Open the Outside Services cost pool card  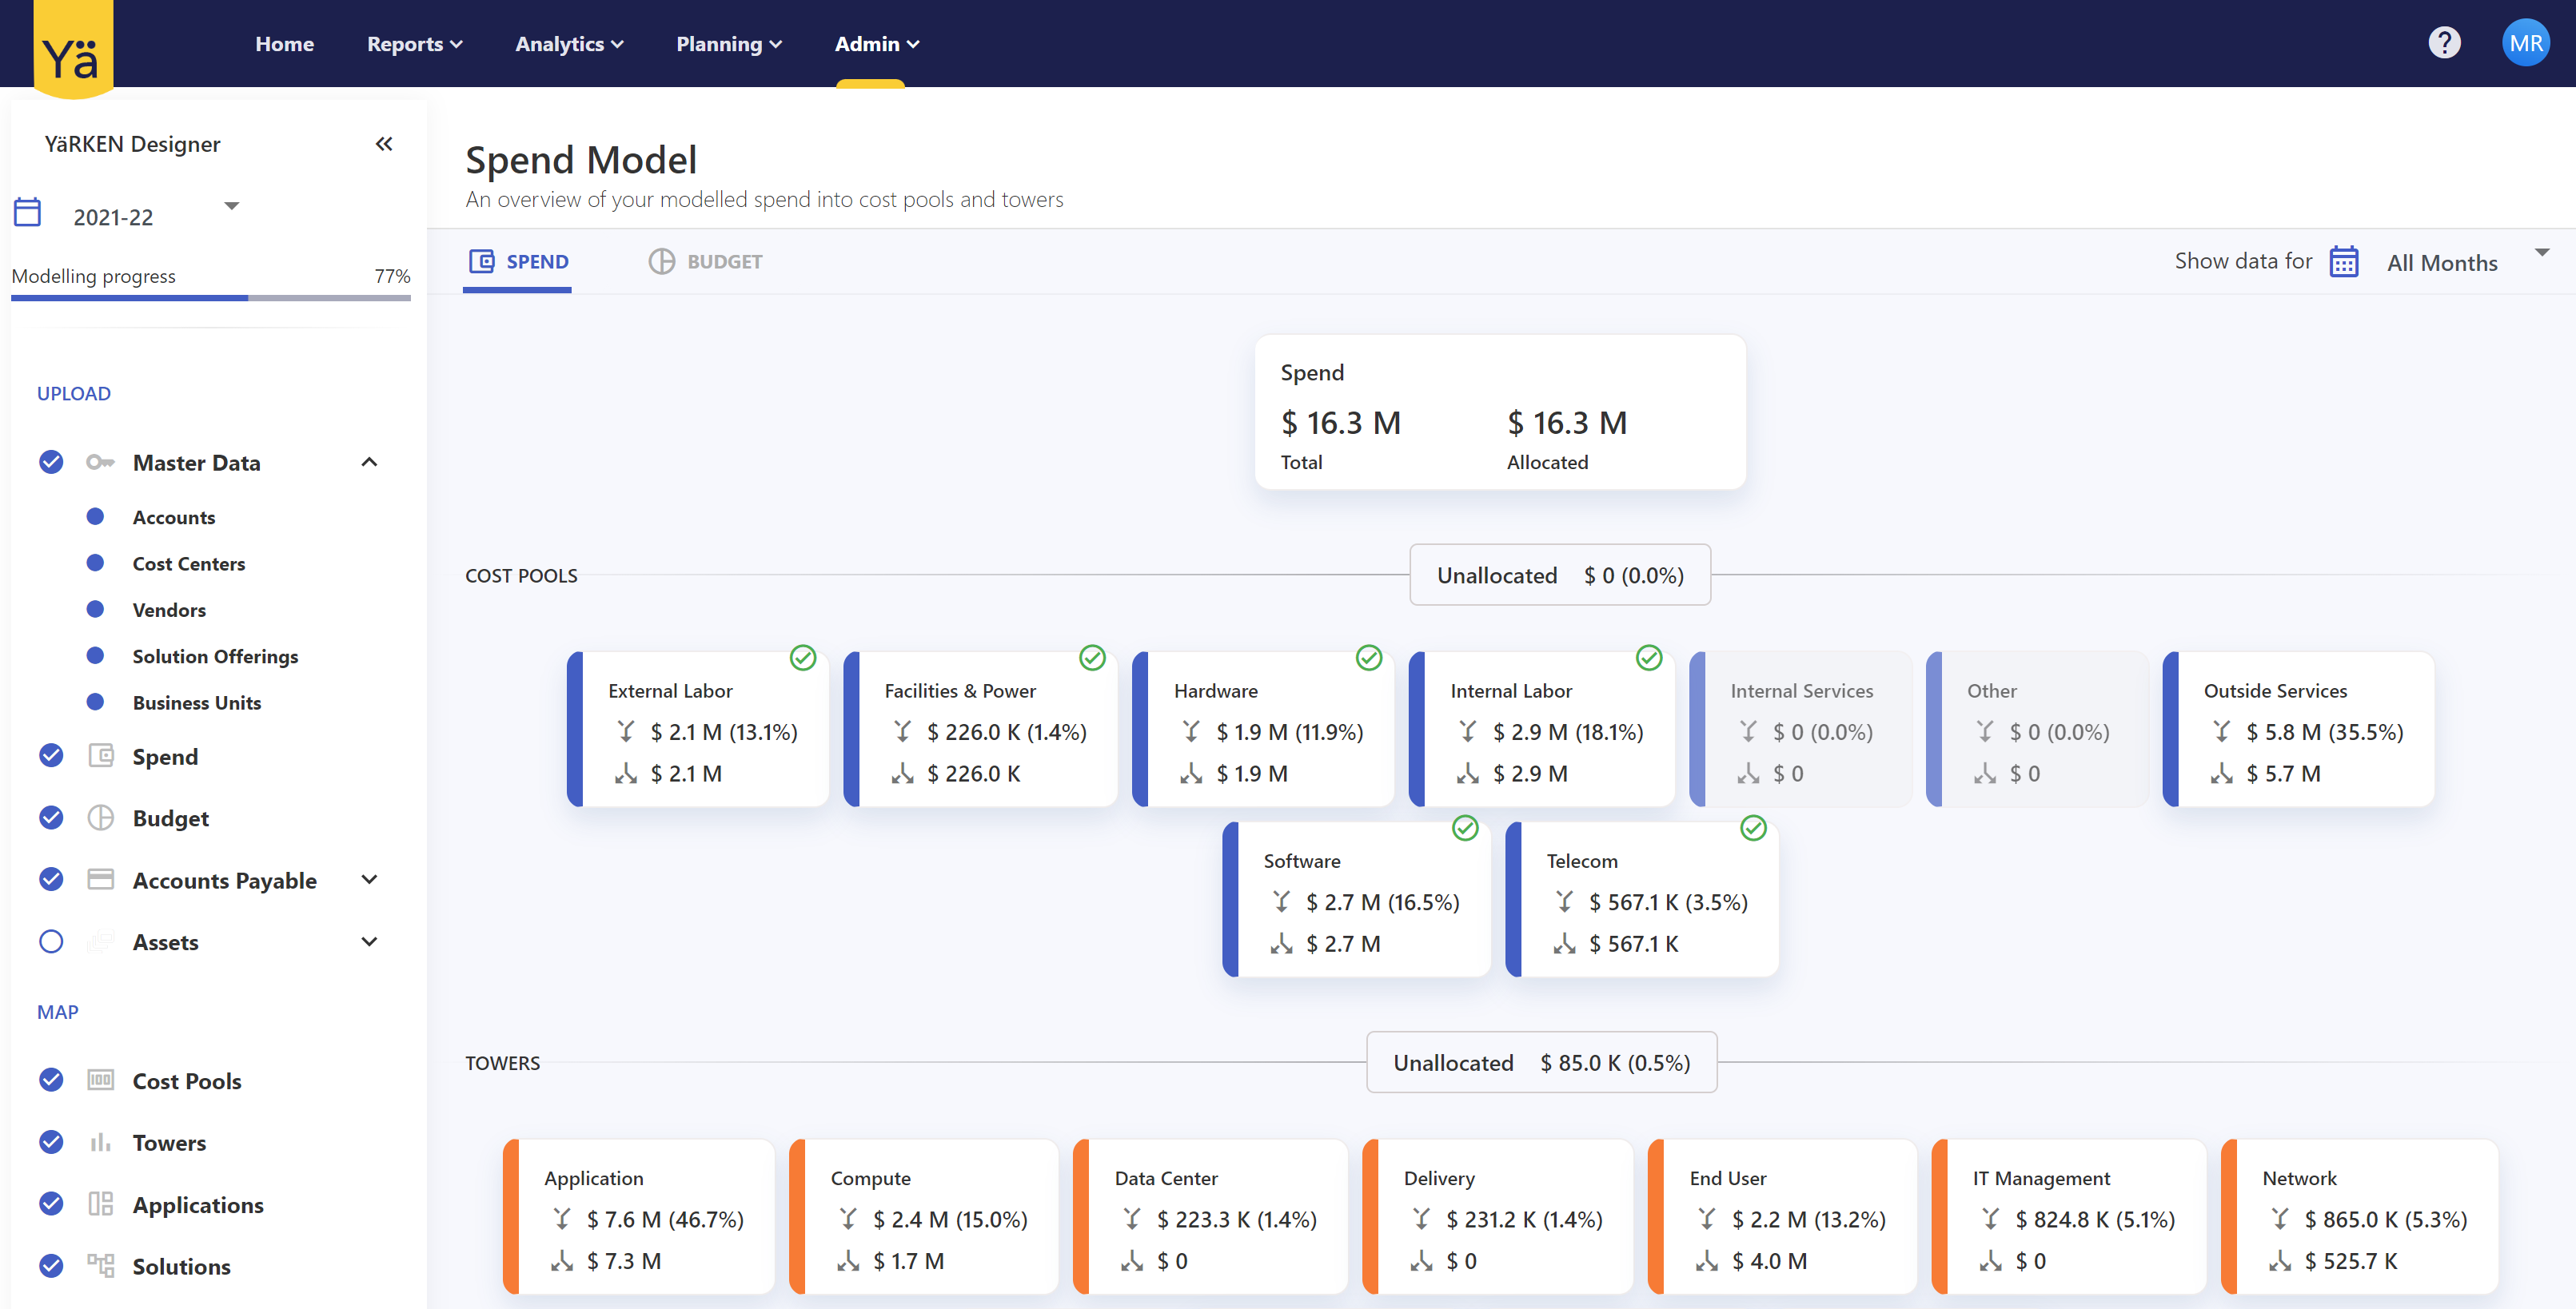point(2300,730)
